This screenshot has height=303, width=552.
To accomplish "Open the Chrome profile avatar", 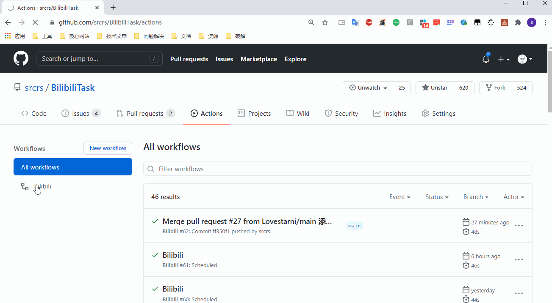I will point(532,22).
